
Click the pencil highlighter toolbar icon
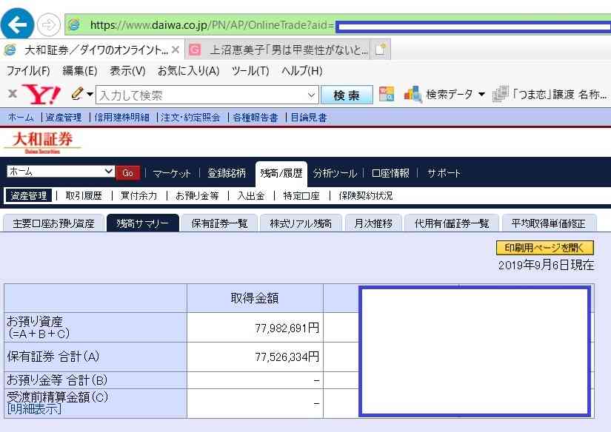tap(78, 93)
